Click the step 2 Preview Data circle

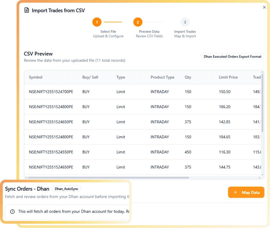point(137,22)
